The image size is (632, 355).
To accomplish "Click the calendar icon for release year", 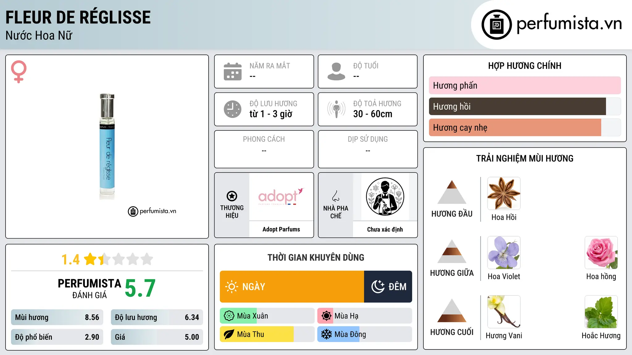I will click(233, 71).
